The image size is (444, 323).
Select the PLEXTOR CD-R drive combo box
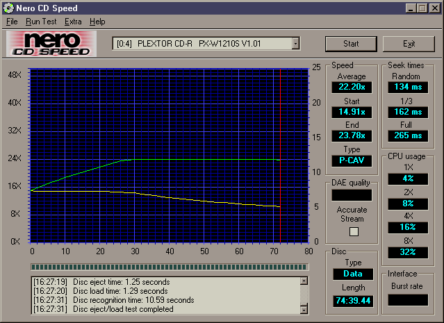click(202, 44)
